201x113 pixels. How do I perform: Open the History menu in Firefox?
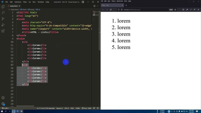113,1
